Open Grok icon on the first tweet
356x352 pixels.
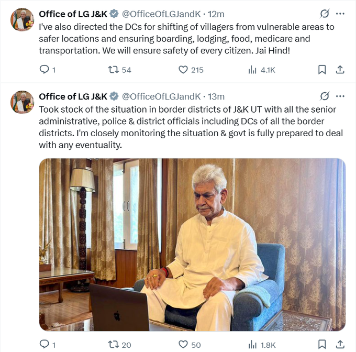click(325, 13)
